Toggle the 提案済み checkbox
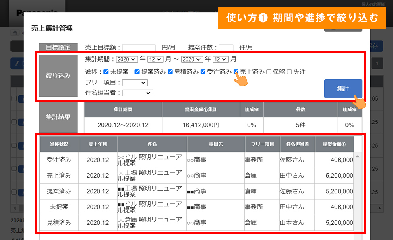 137,72
